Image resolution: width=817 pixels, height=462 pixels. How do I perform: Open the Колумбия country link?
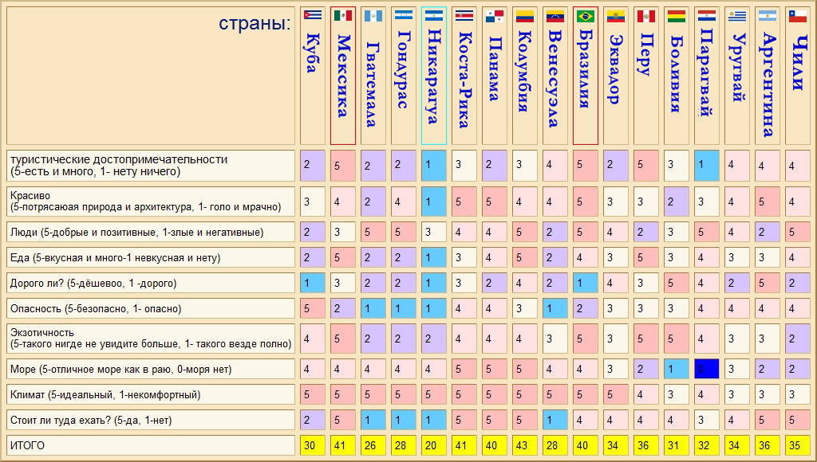pos(525,71)
